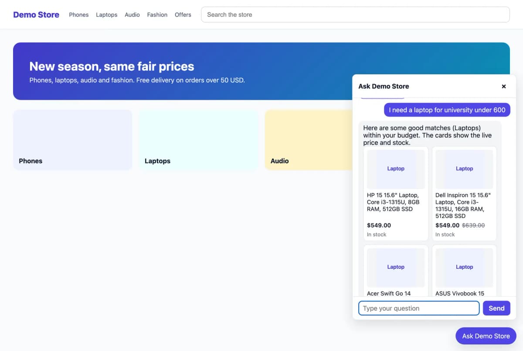Click the ASUS Vivobook image placeholder

click(x=464, y=267)
